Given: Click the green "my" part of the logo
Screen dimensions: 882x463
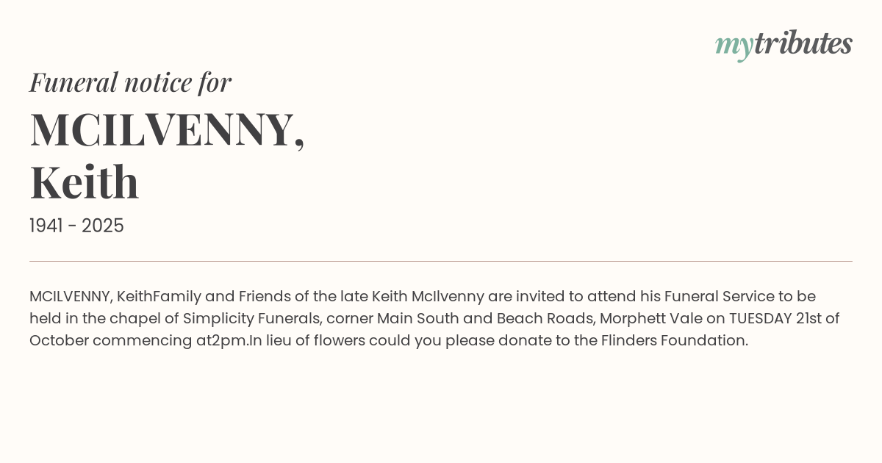Looking at the screenshot, I should pyautogui.click(x=734, y=46).
